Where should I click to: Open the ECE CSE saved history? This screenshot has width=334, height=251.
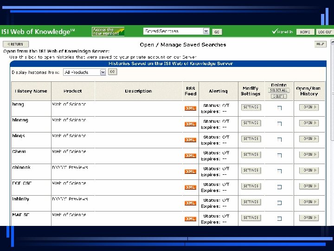(x=309, y=186)
